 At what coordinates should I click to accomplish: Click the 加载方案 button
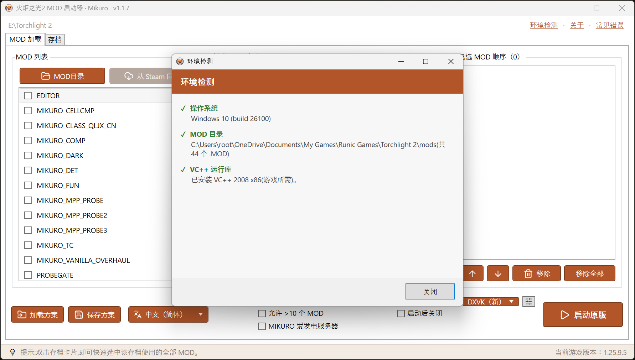(x=37, y=314)
